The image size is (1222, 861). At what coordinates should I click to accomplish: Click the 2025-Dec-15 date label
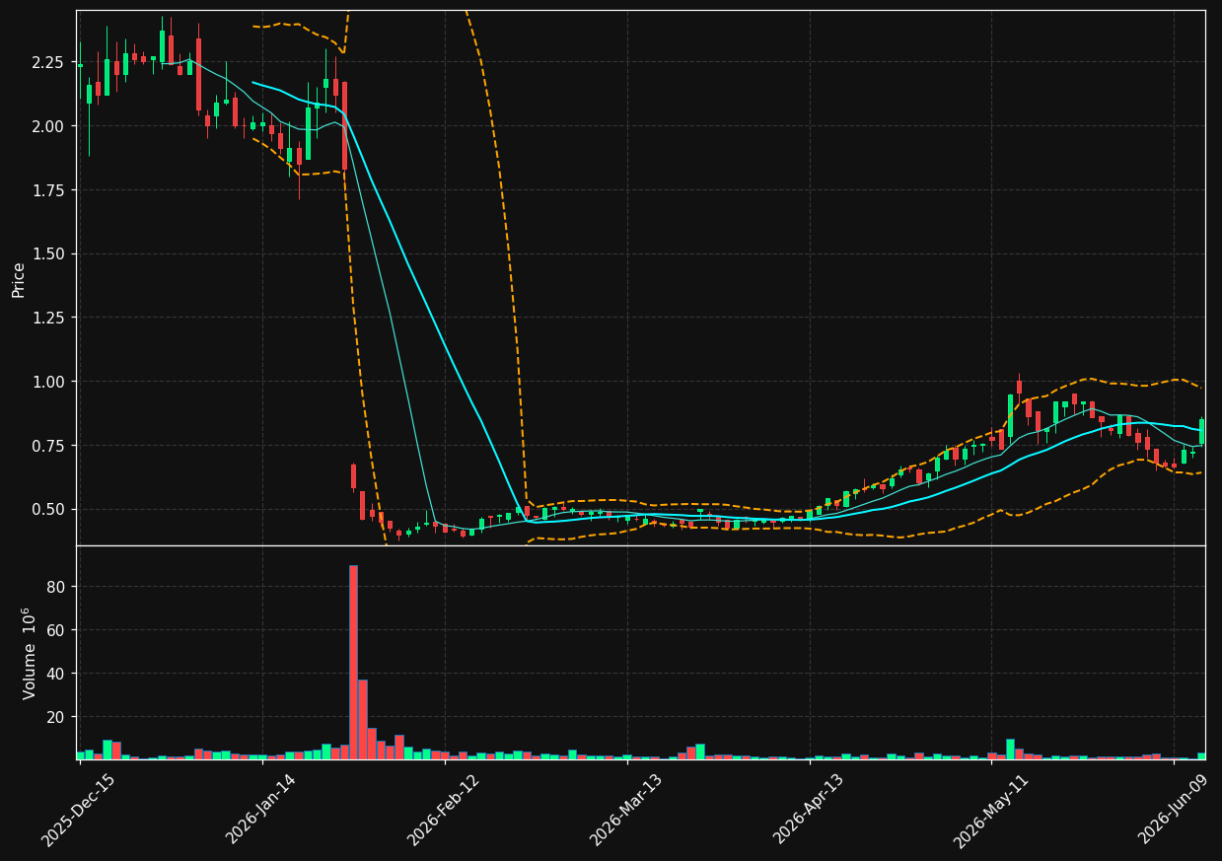coord(78,810)
